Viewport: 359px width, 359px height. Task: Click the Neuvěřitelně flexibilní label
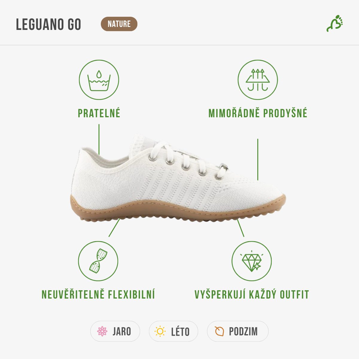pos(98,294)
